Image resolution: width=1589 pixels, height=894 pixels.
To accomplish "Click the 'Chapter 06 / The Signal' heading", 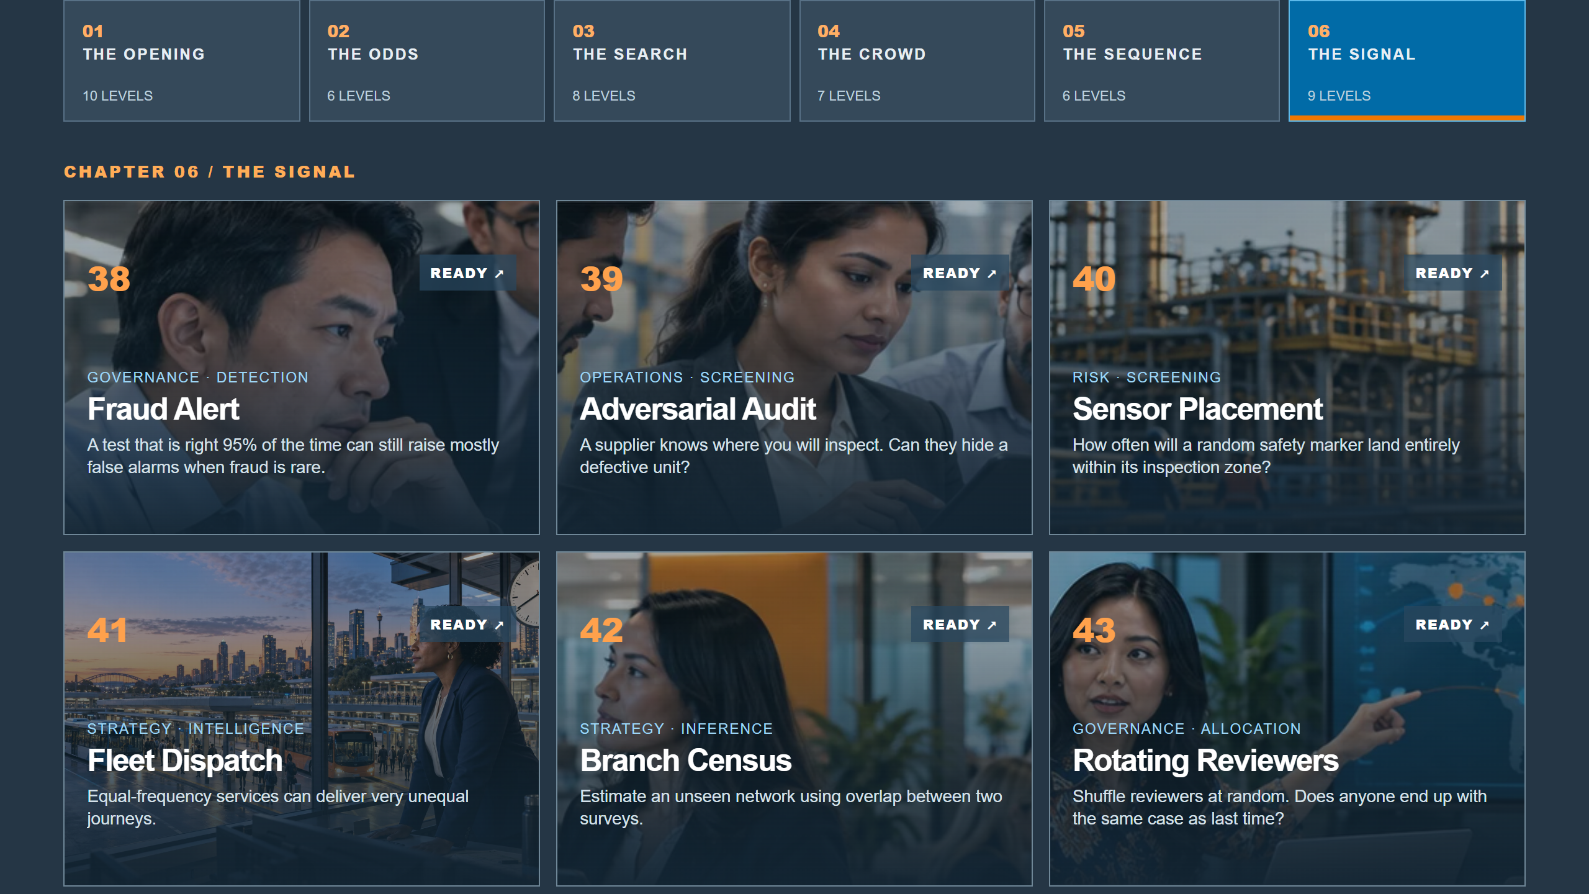I will tap(210, 172).
